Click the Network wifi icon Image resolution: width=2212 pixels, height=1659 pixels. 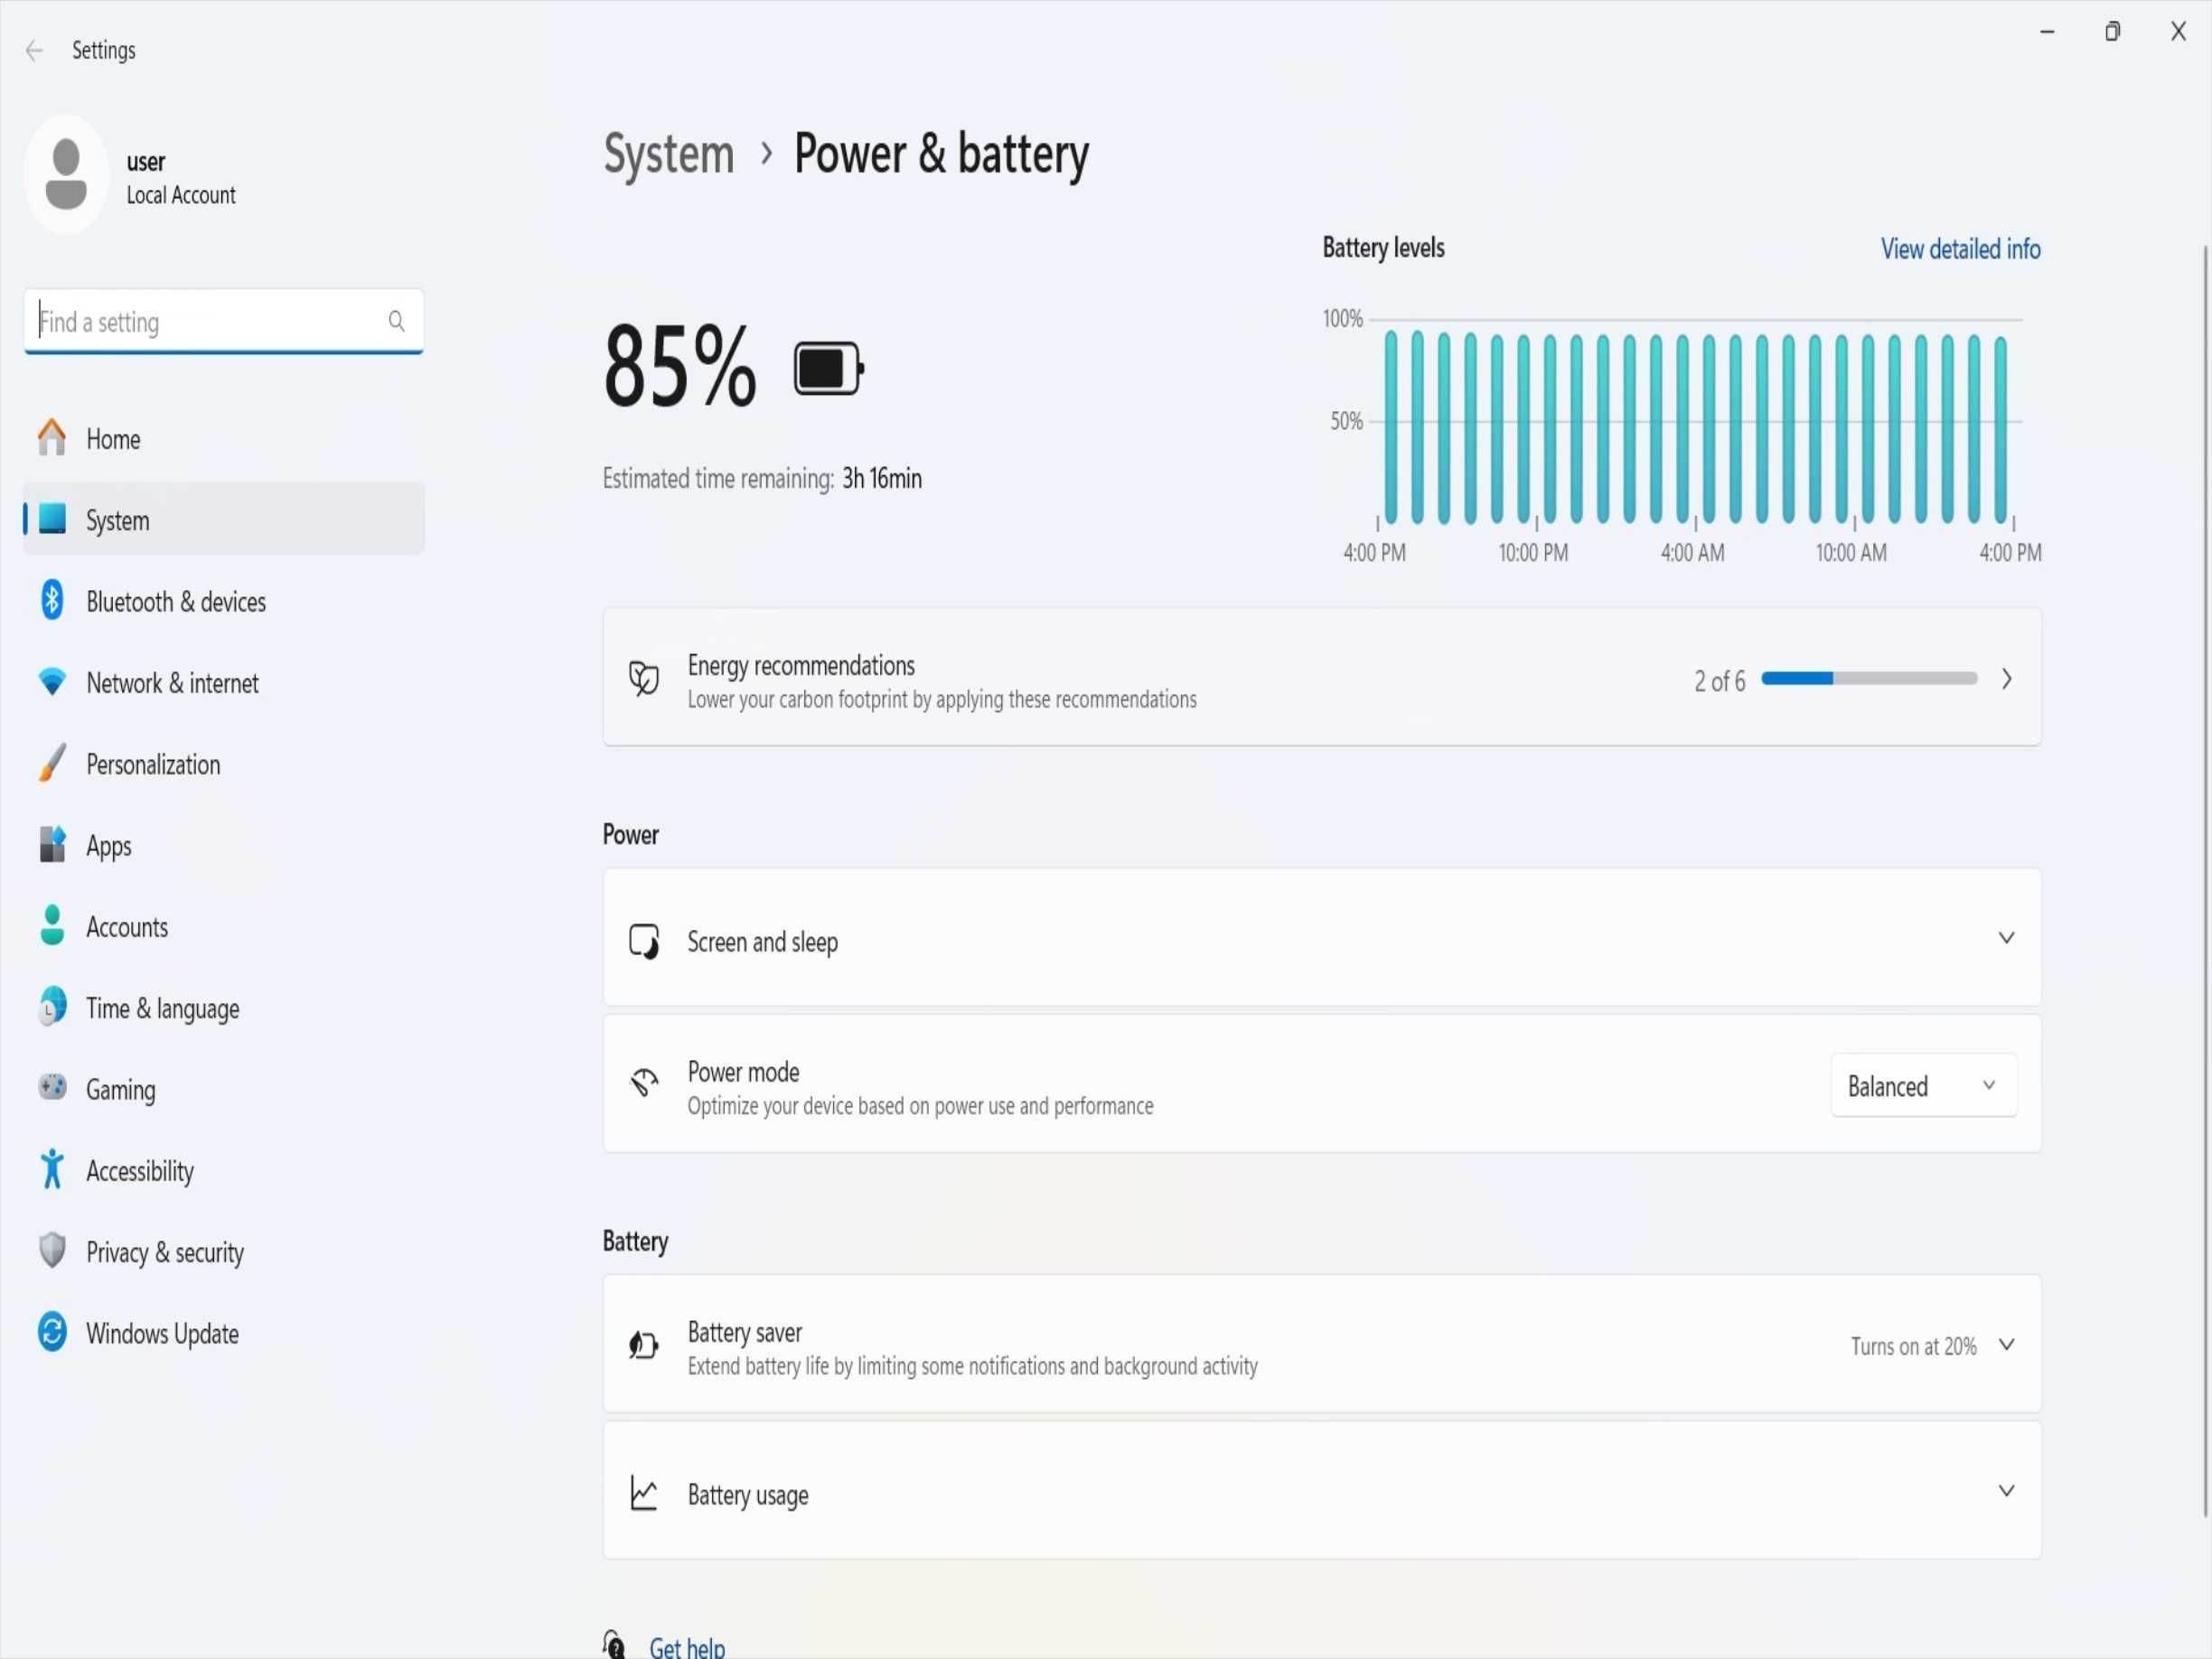point(52,682)
